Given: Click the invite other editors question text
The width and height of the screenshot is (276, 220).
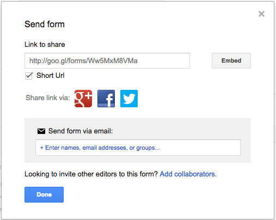Looking at the screenshot, I should click(91, 174).
